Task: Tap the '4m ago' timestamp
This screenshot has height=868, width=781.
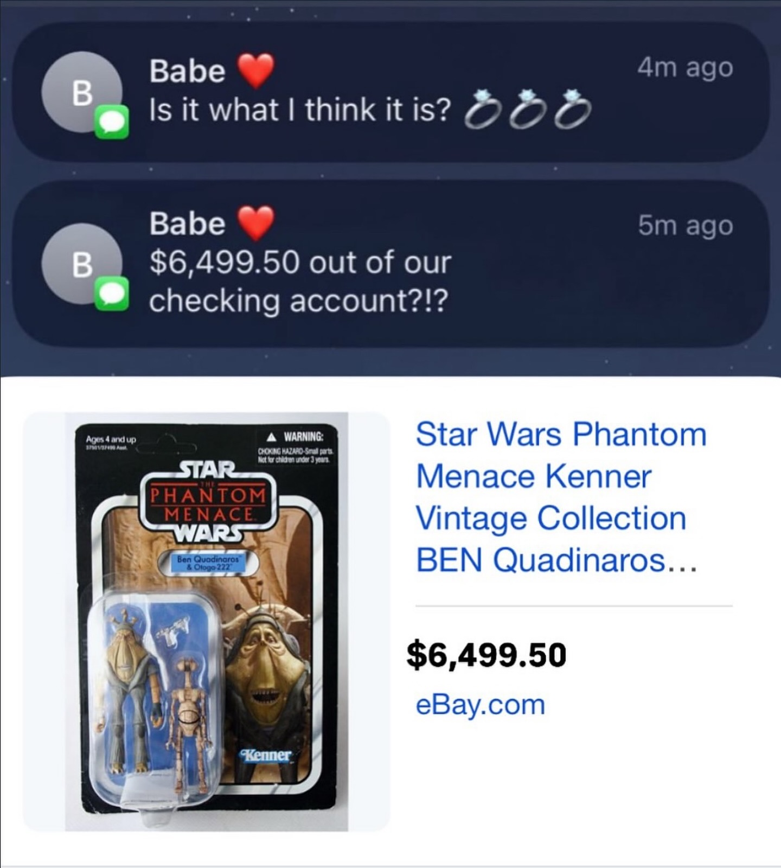Action: 685,68
